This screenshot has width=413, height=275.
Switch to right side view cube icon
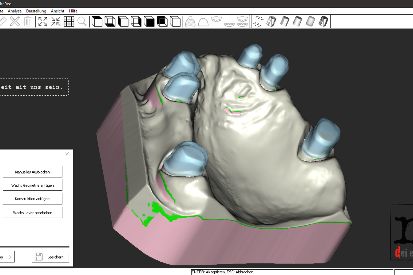pyautogui.click(x=136, y=21)
